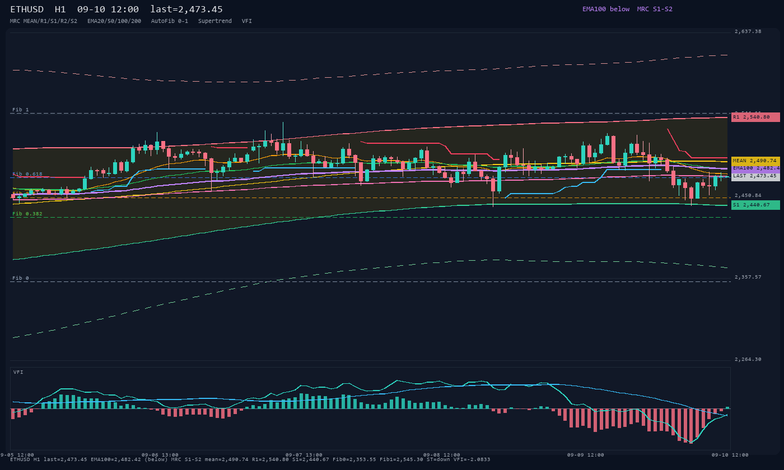Click the "MRC MEAN/R1/S1/R2/S2" legend entry

[x=44, y=21]
